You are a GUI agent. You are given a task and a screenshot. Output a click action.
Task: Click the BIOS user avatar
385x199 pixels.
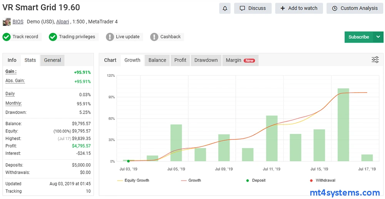tap(7, 22)
